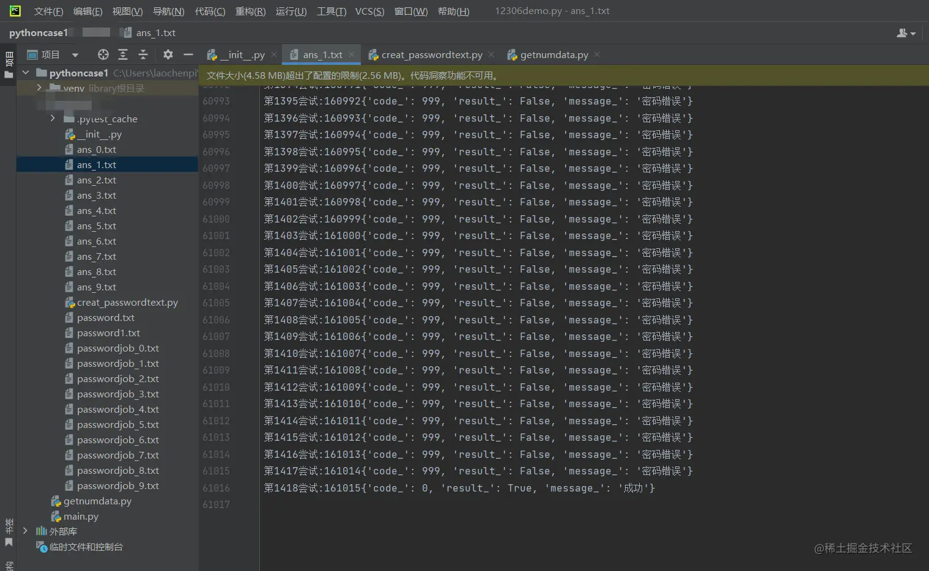Click the ans_3.txt file icon
929x571 pixels.
[x=70, y=196]
